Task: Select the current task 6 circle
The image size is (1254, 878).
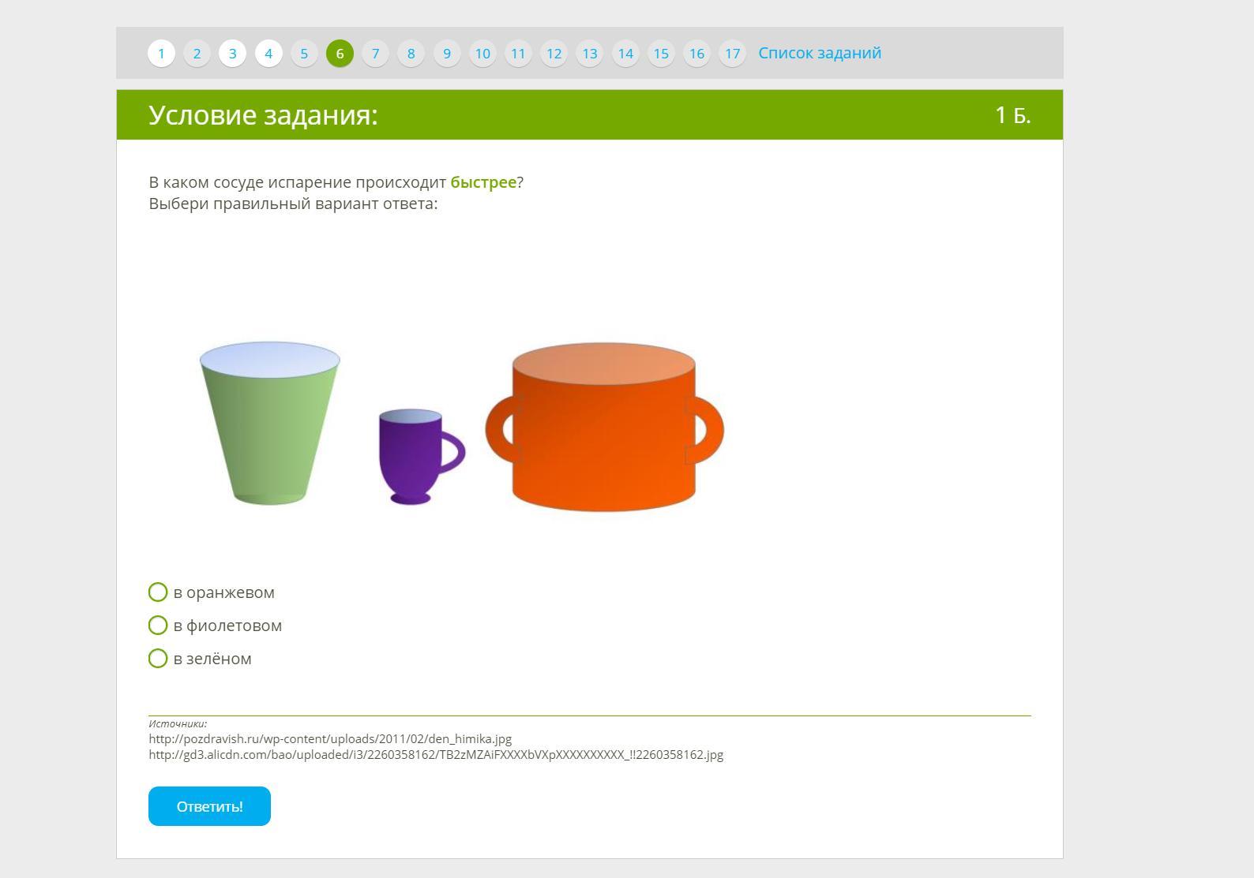Action: click(340, 54)
